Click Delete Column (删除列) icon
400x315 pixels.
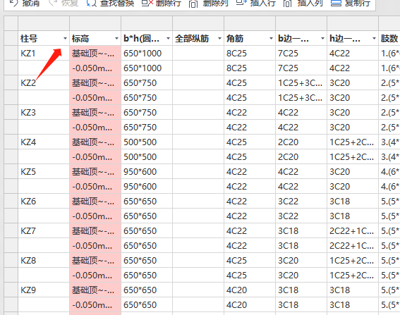(x=193, y=3)
